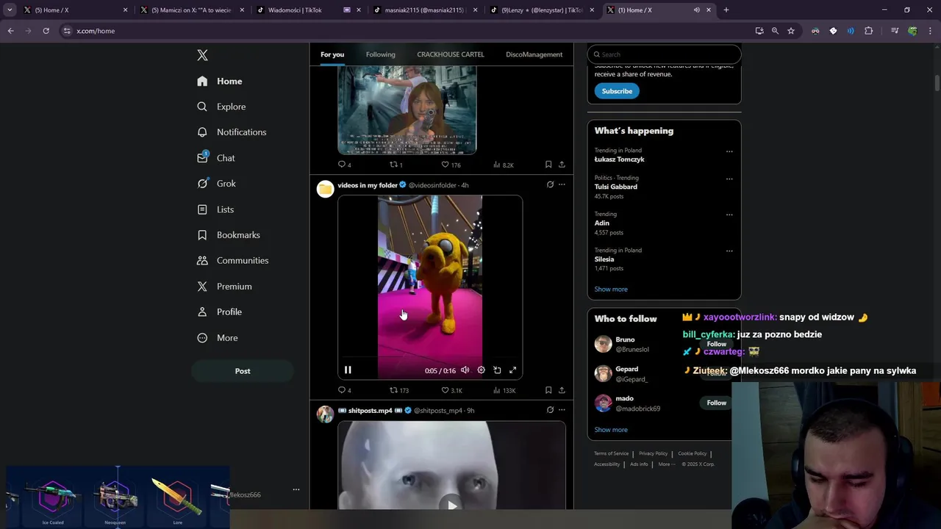
Task: Open Cookie Policy link
Action: 693,453
